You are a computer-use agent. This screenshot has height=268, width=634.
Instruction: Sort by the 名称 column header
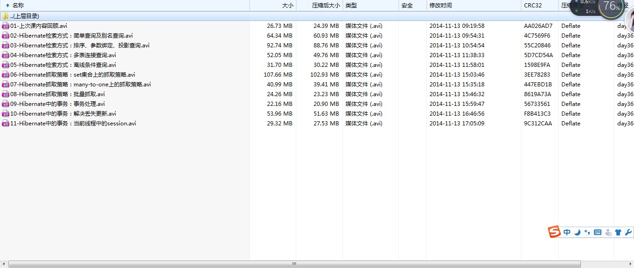pyautogui.click(x=125, y=6)
